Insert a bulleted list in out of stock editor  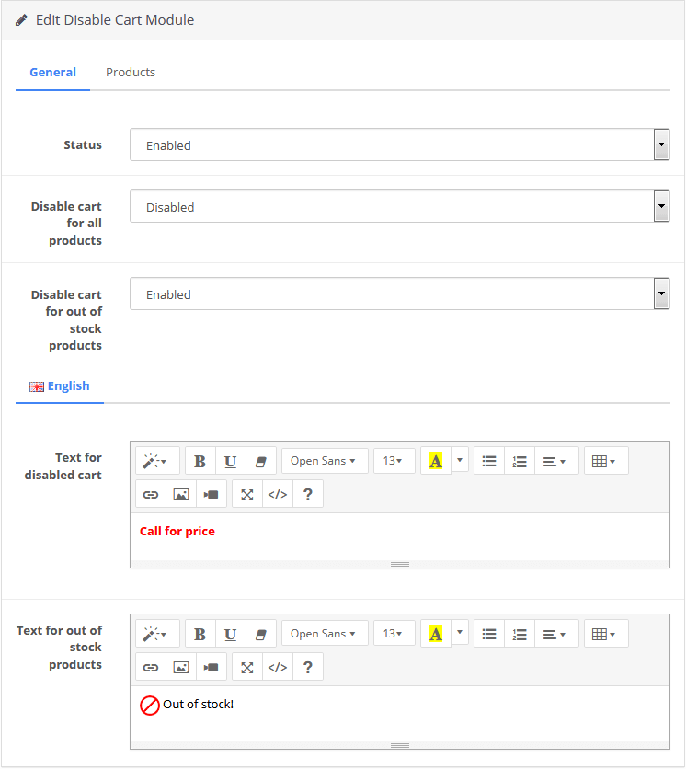(x=489, y=634)
